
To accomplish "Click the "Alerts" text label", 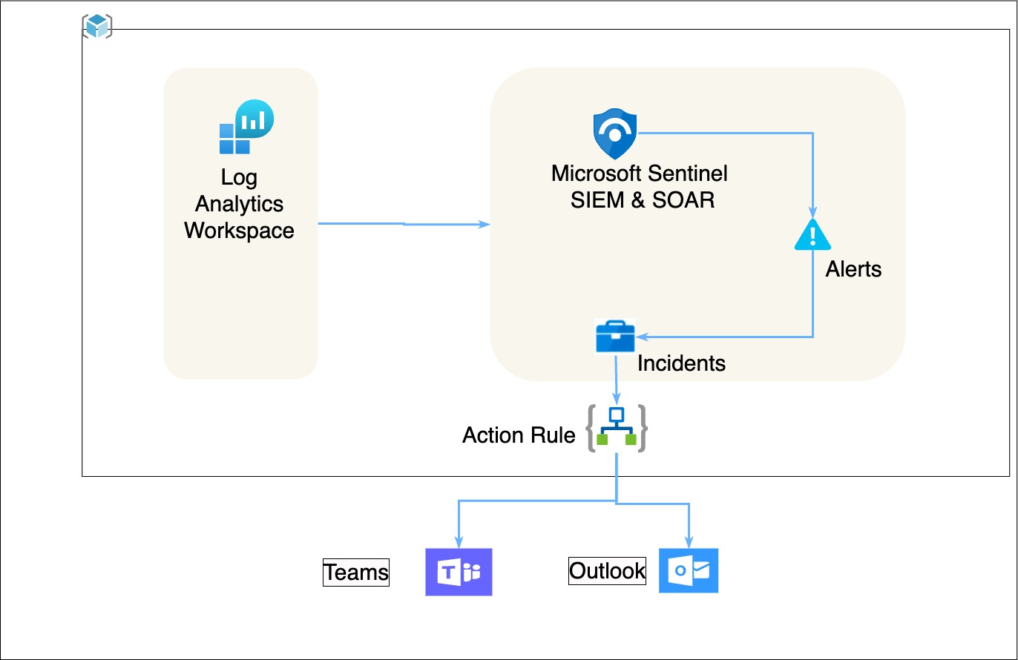I will (853, 269).
